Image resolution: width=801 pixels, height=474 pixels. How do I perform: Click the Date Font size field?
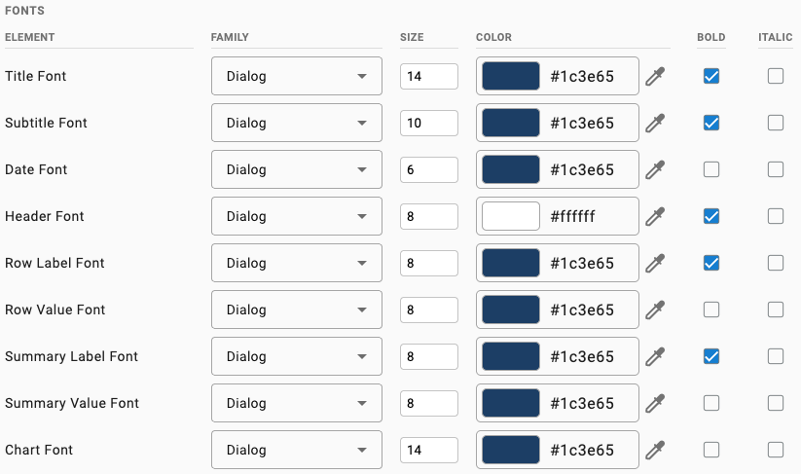(x=429, y=169)
